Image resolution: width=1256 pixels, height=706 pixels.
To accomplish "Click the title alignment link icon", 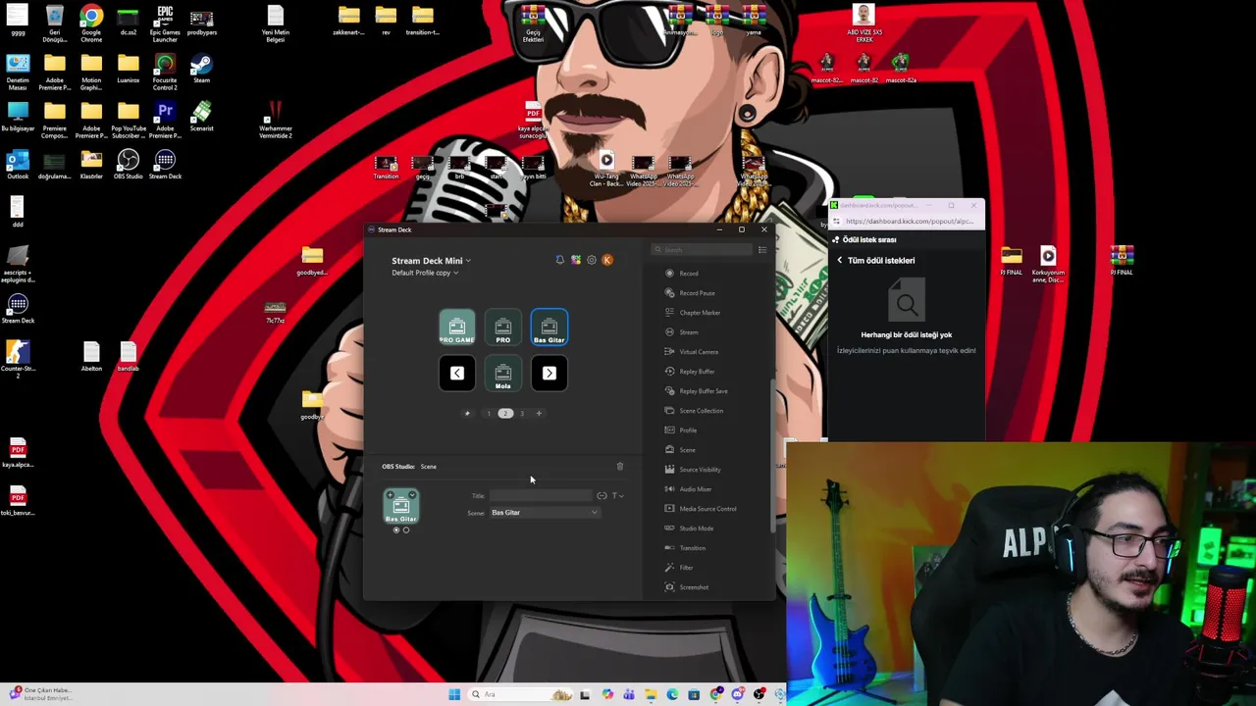I will click(602, 496).
